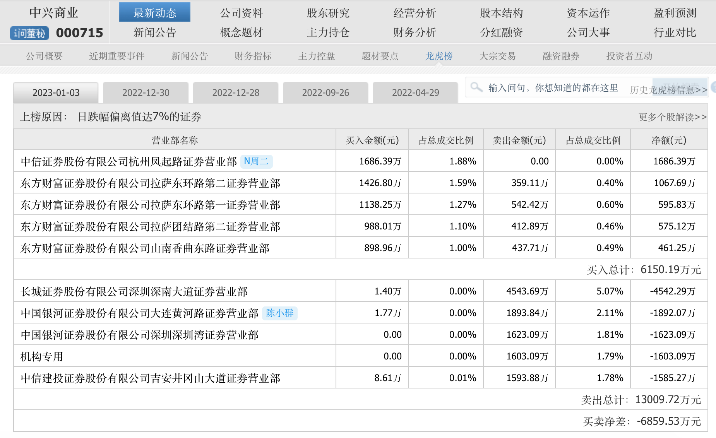Select 股本结构 in navigation
This screenshot has height=438, width=716.
[x=502, y=13]
